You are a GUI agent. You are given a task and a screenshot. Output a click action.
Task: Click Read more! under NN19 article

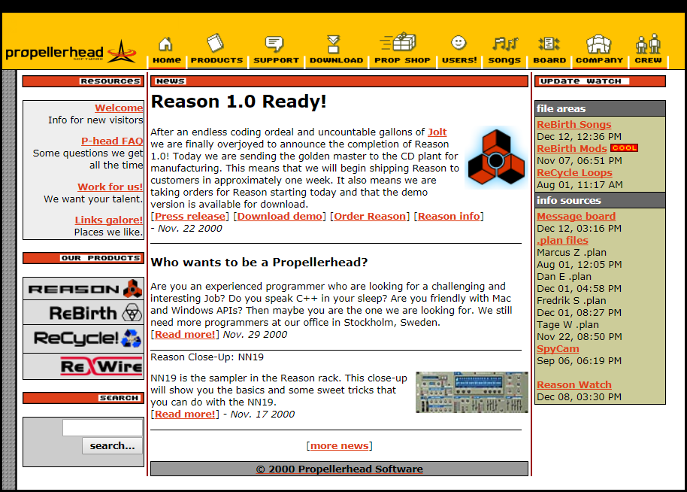pyautogui.click(x=185, y=414)
